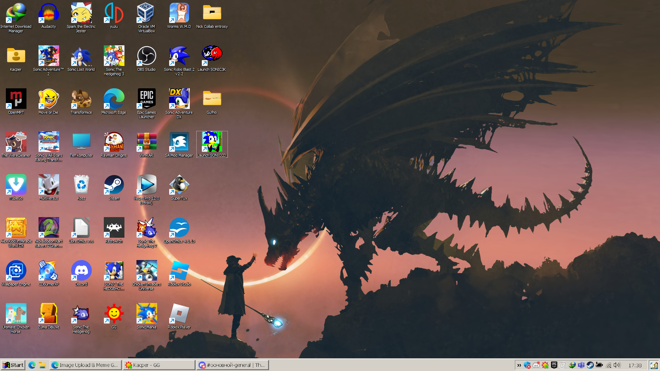The image size is (660, 371).
Task: Open Roblox Studio shortcut
Action: coord(179,273)
